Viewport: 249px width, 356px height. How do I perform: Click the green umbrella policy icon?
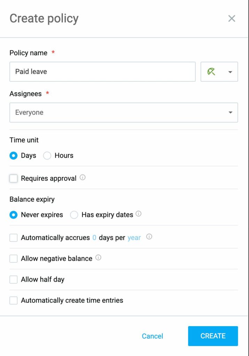pos(211,72)
